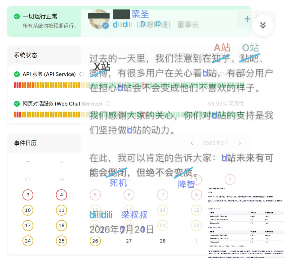Go to next month from 2025年2月

coord(240,143)
